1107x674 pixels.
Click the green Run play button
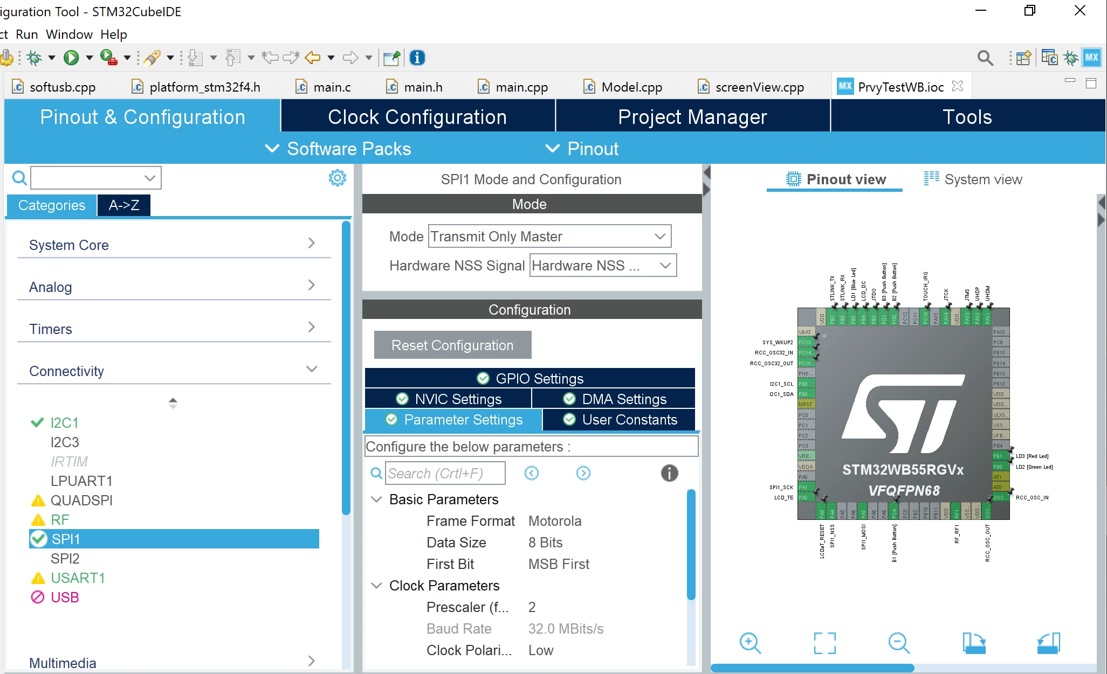click(71, 57)
